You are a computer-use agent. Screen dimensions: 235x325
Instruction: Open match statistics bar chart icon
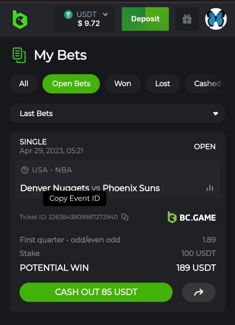(210, 188)
